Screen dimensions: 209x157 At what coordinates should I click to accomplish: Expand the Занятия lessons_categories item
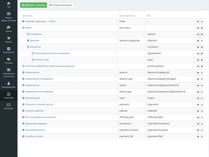coord(28,41)
